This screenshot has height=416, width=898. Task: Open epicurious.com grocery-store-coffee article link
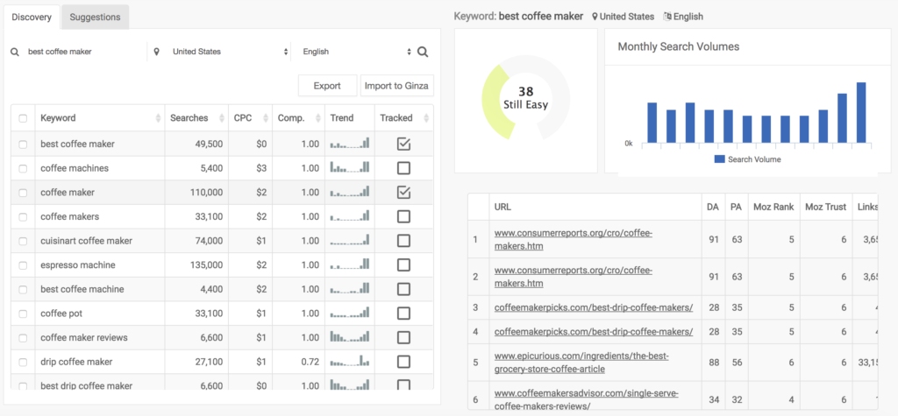pyautogui.click(x=581, y=363)
